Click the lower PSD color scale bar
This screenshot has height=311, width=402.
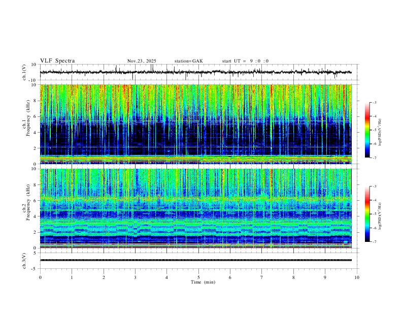[x=367, y=214]
